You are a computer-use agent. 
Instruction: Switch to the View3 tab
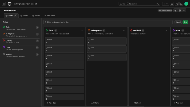tap(36, 15)
